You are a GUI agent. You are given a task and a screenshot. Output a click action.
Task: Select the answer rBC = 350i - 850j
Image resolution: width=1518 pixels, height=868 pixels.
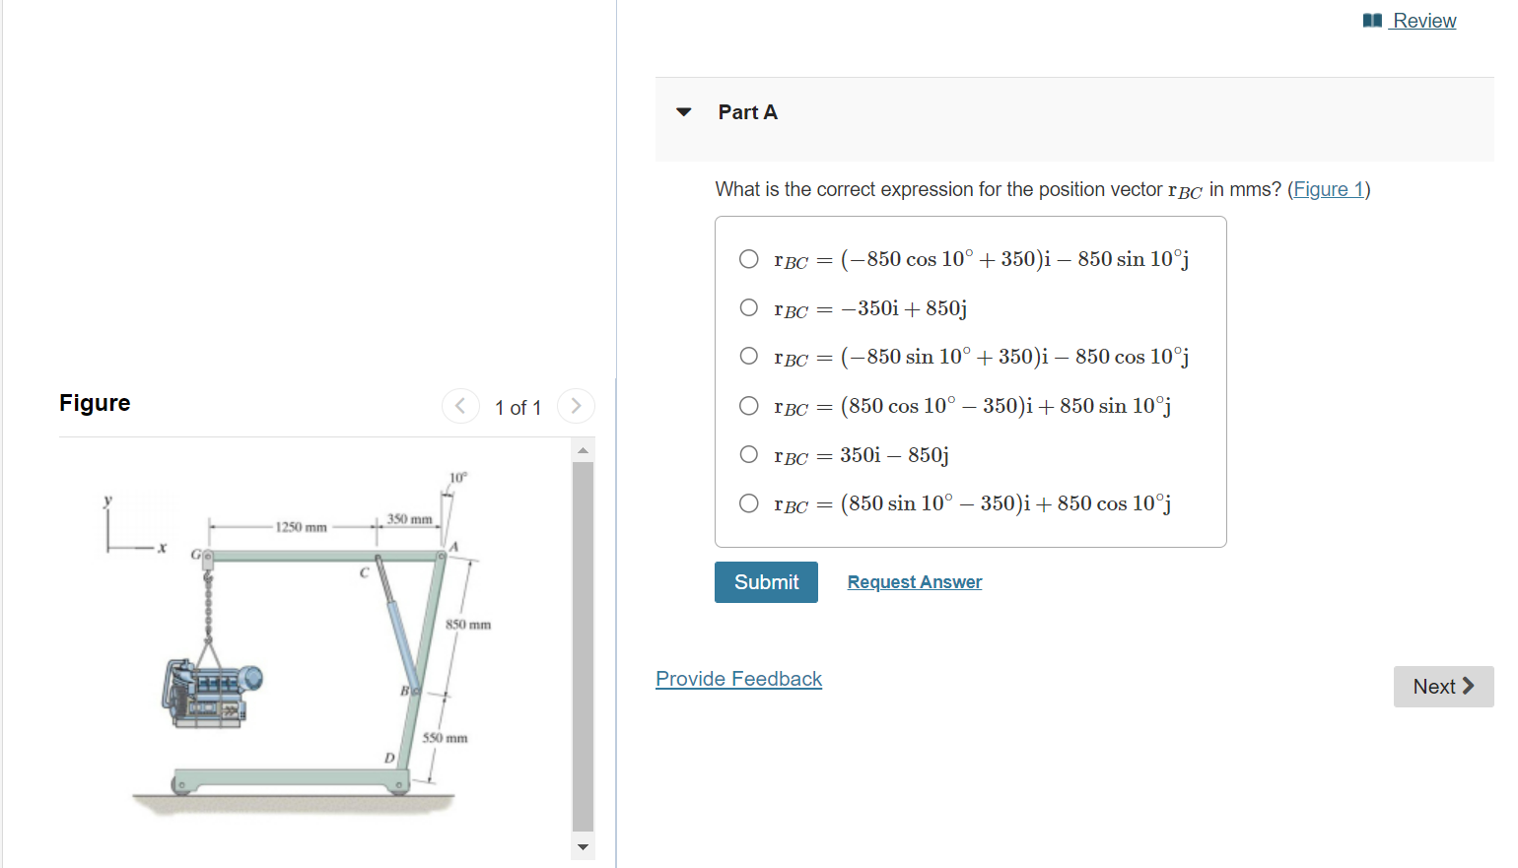(749, 454)
